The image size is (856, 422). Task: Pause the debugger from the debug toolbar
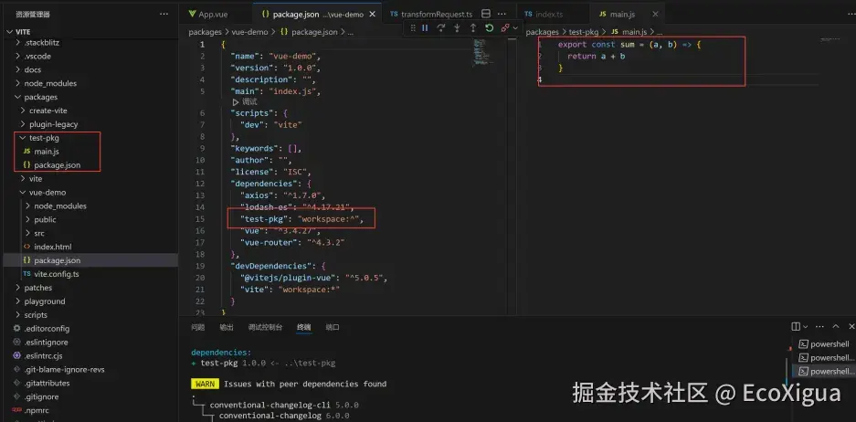[x=425, y=27]
